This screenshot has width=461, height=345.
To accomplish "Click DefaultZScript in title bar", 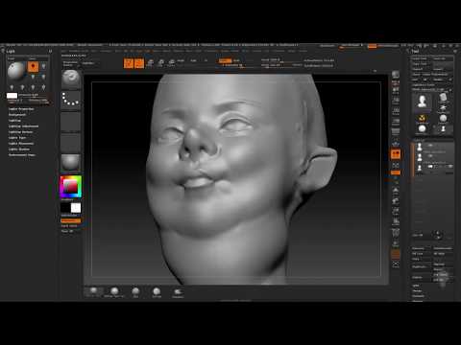I will pos(388,46).
